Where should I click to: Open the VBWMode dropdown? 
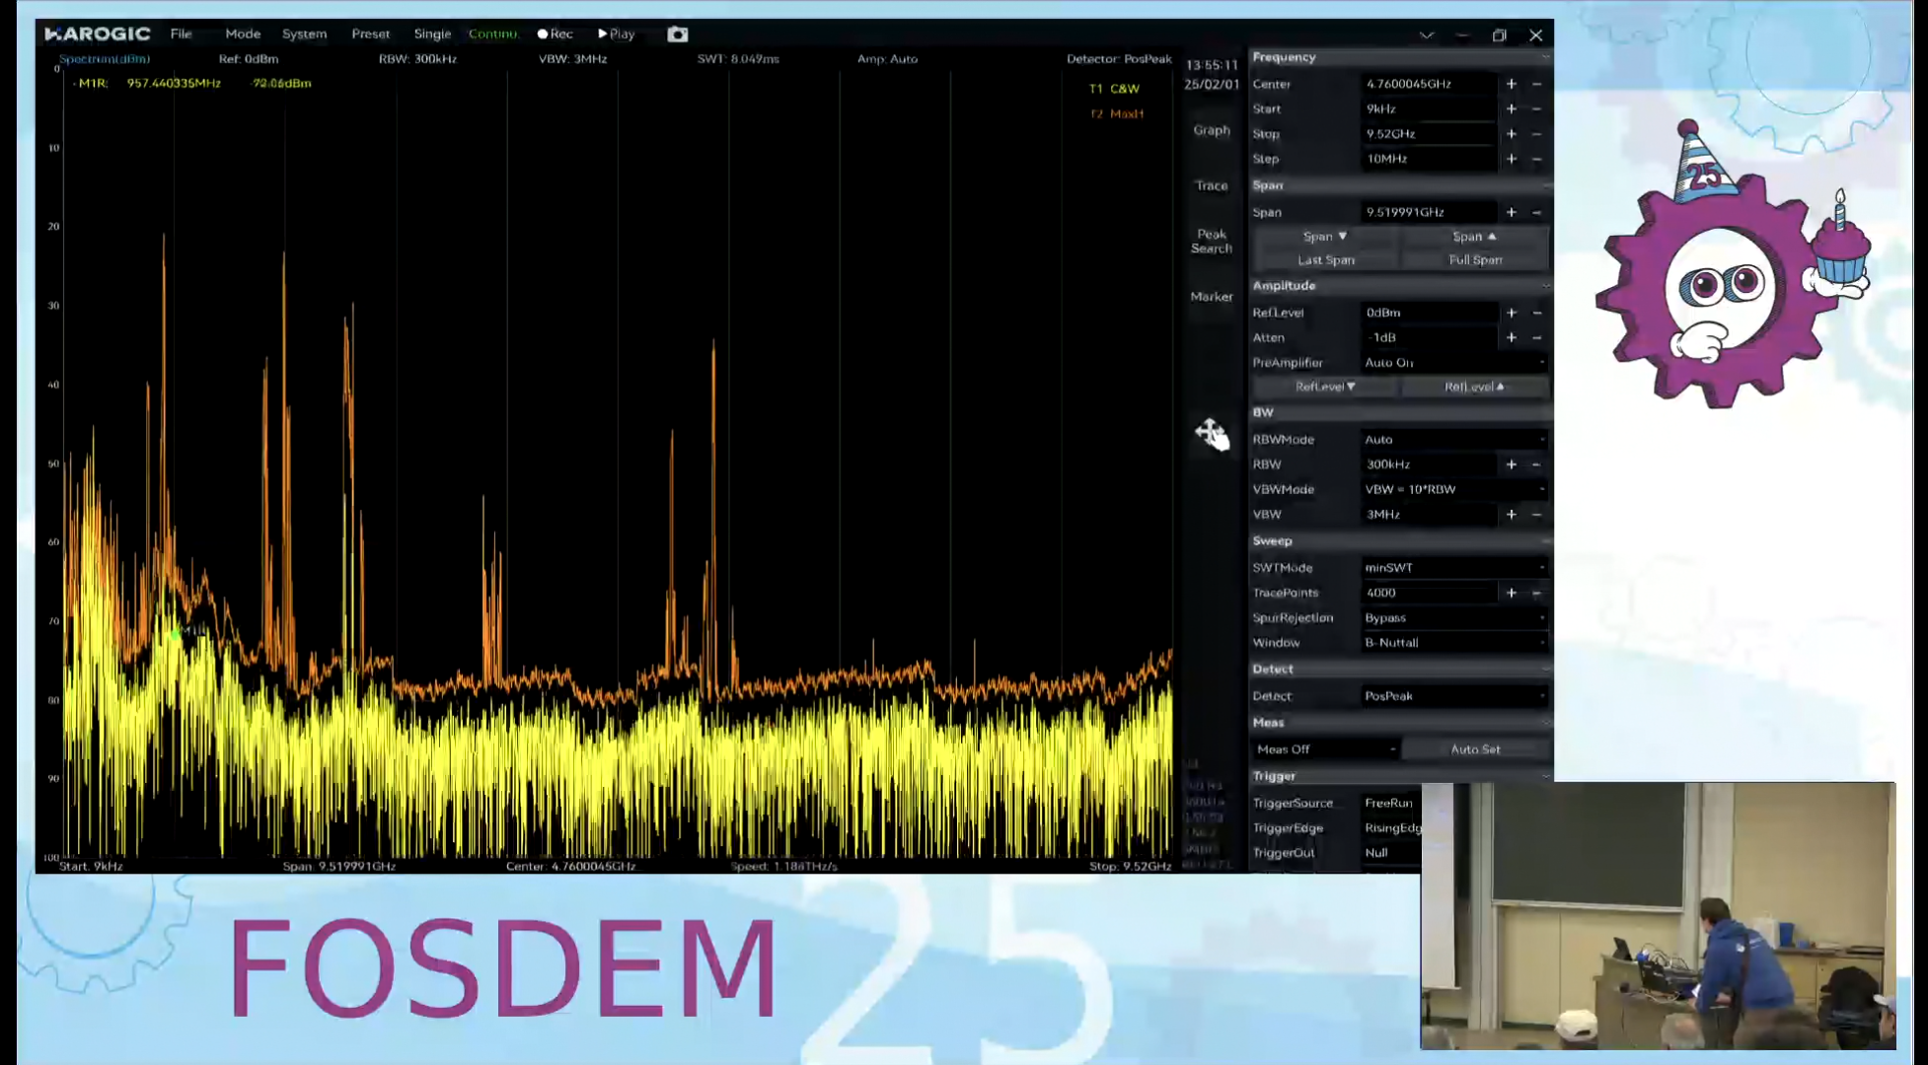coord(1453,489)
